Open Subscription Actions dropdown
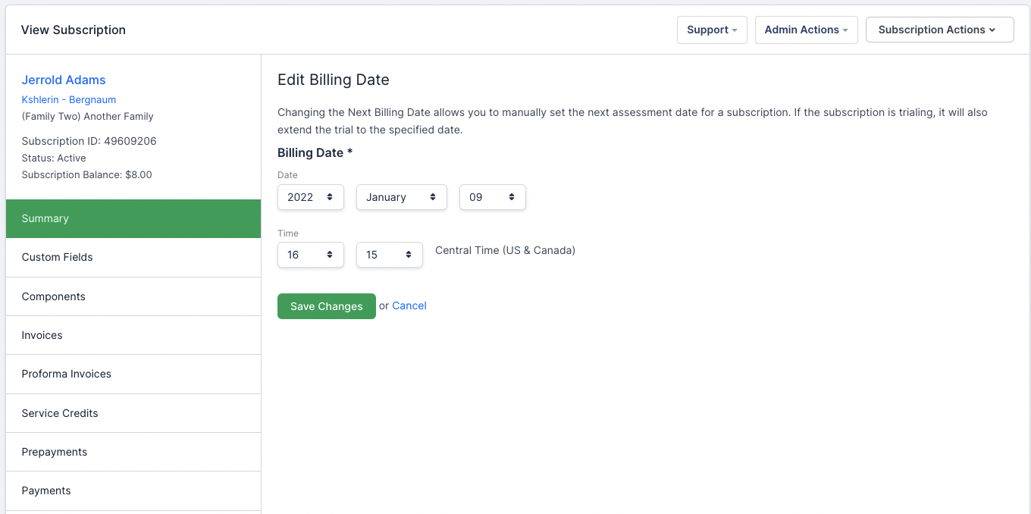Image resolution: width=1031 pixels, height=514 pixels. [939, 30]
